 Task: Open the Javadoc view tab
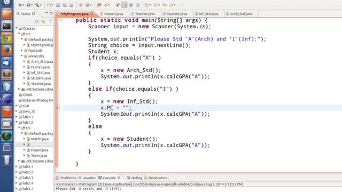pyautogui.click(x=87, y=178)
